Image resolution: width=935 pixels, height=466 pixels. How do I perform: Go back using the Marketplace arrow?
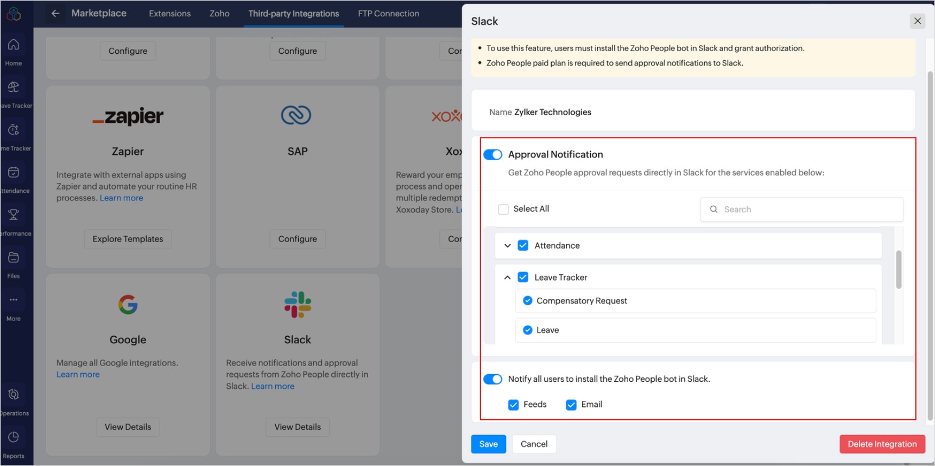[x=55, y=14]
